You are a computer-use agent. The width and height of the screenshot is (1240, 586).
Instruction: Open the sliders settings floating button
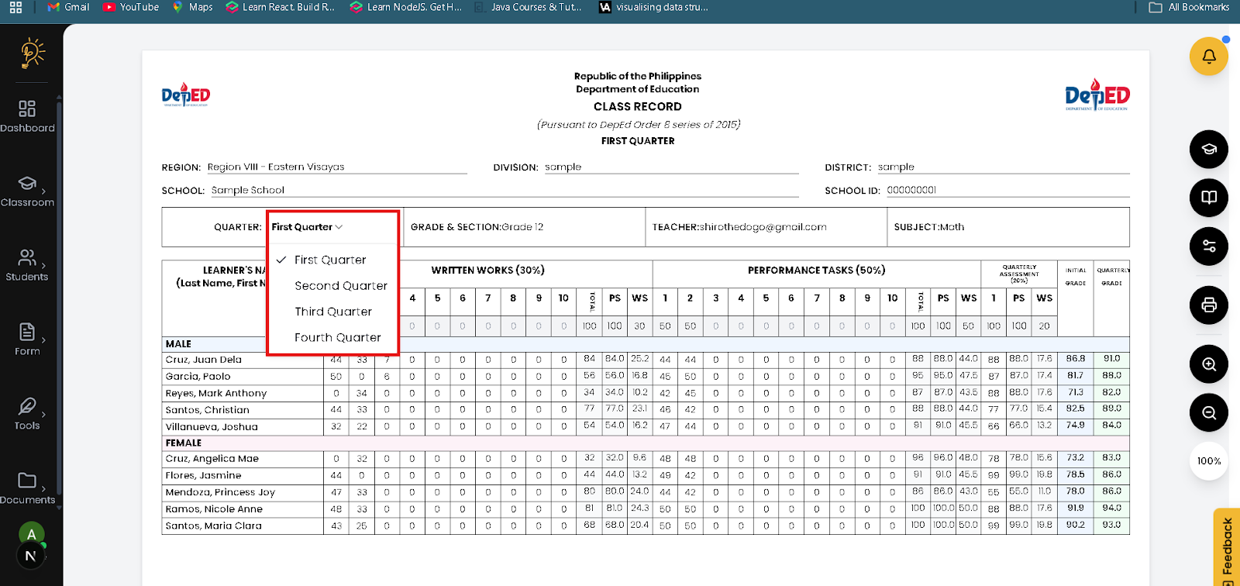point(1208,246)
